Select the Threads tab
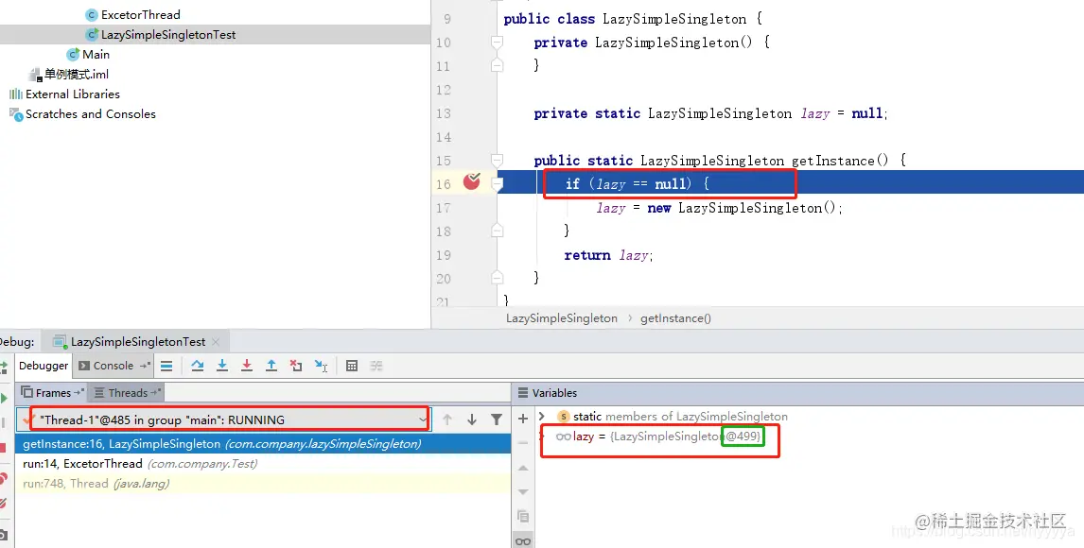 click(x=127, y=393)
